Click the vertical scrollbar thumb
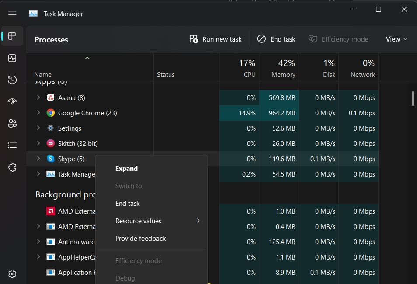Image resolution: width=417 pixels, height=284 pixels. pos(413,98)
